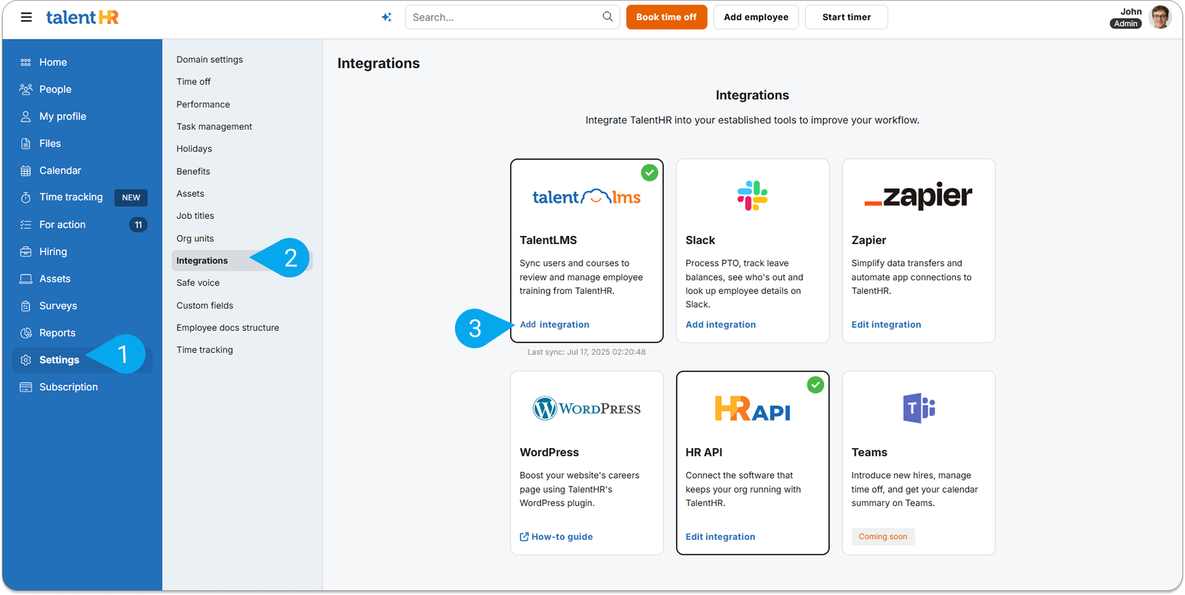Click the For action list icon

coord(26,224)
